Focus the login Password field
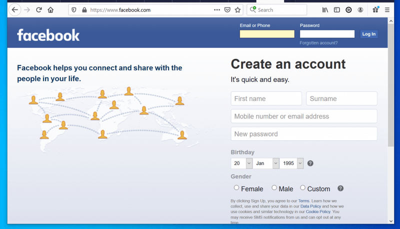The image size is (400, 229). (327, 34)
